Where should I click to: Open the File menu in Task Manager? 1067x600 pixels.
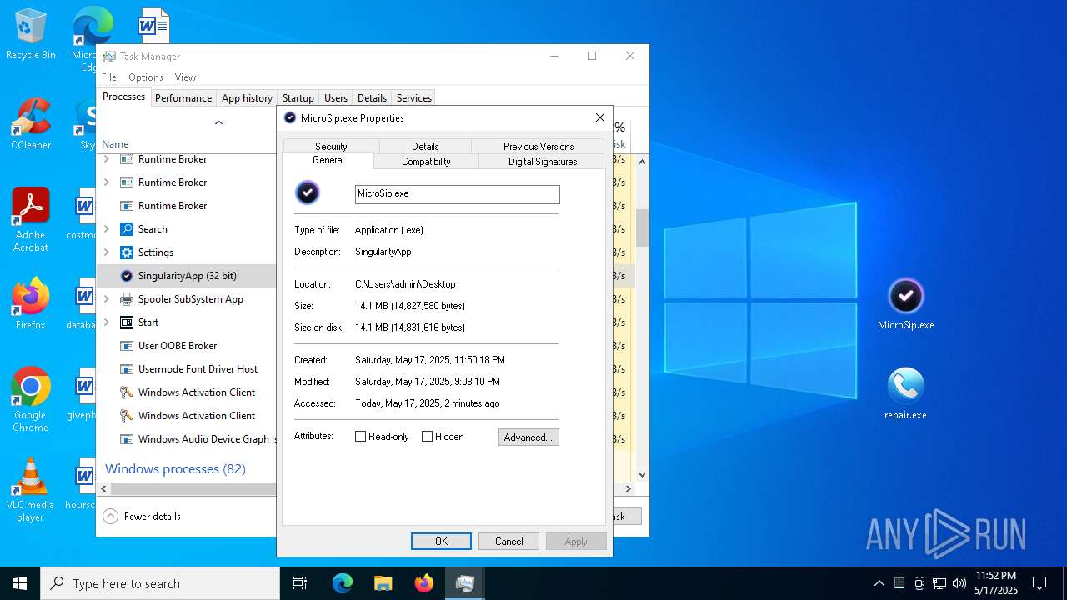coord(109,77)
